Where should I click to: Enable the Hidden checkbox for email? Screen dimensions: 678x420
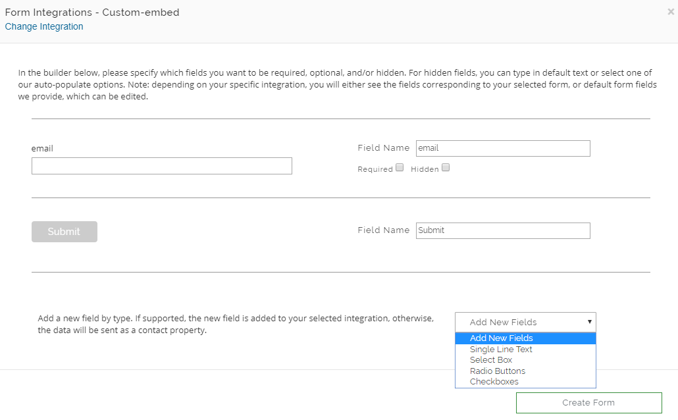point(446,167)
